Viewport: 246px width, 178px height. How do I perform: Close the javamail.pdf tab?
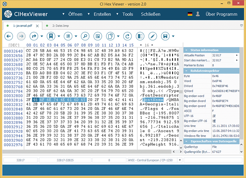pos(37,26)
